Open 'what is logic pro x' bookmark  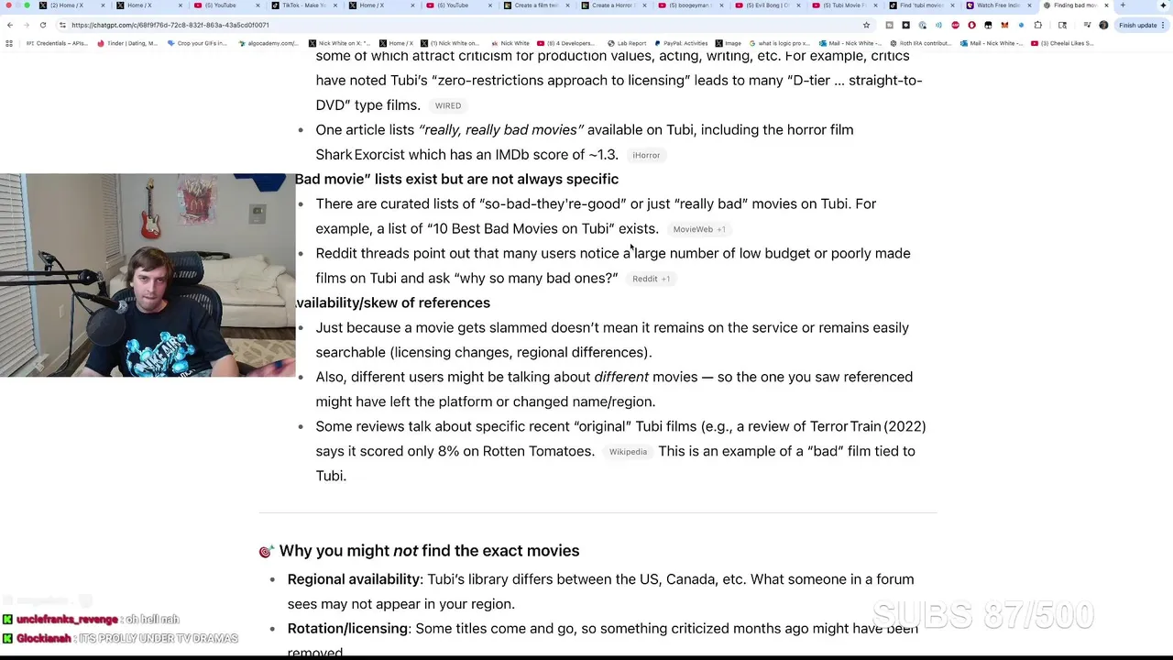point(780,43)
